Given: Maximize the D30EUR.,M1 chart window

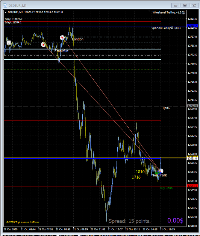Looking at the screenshot, I should 185,5.
